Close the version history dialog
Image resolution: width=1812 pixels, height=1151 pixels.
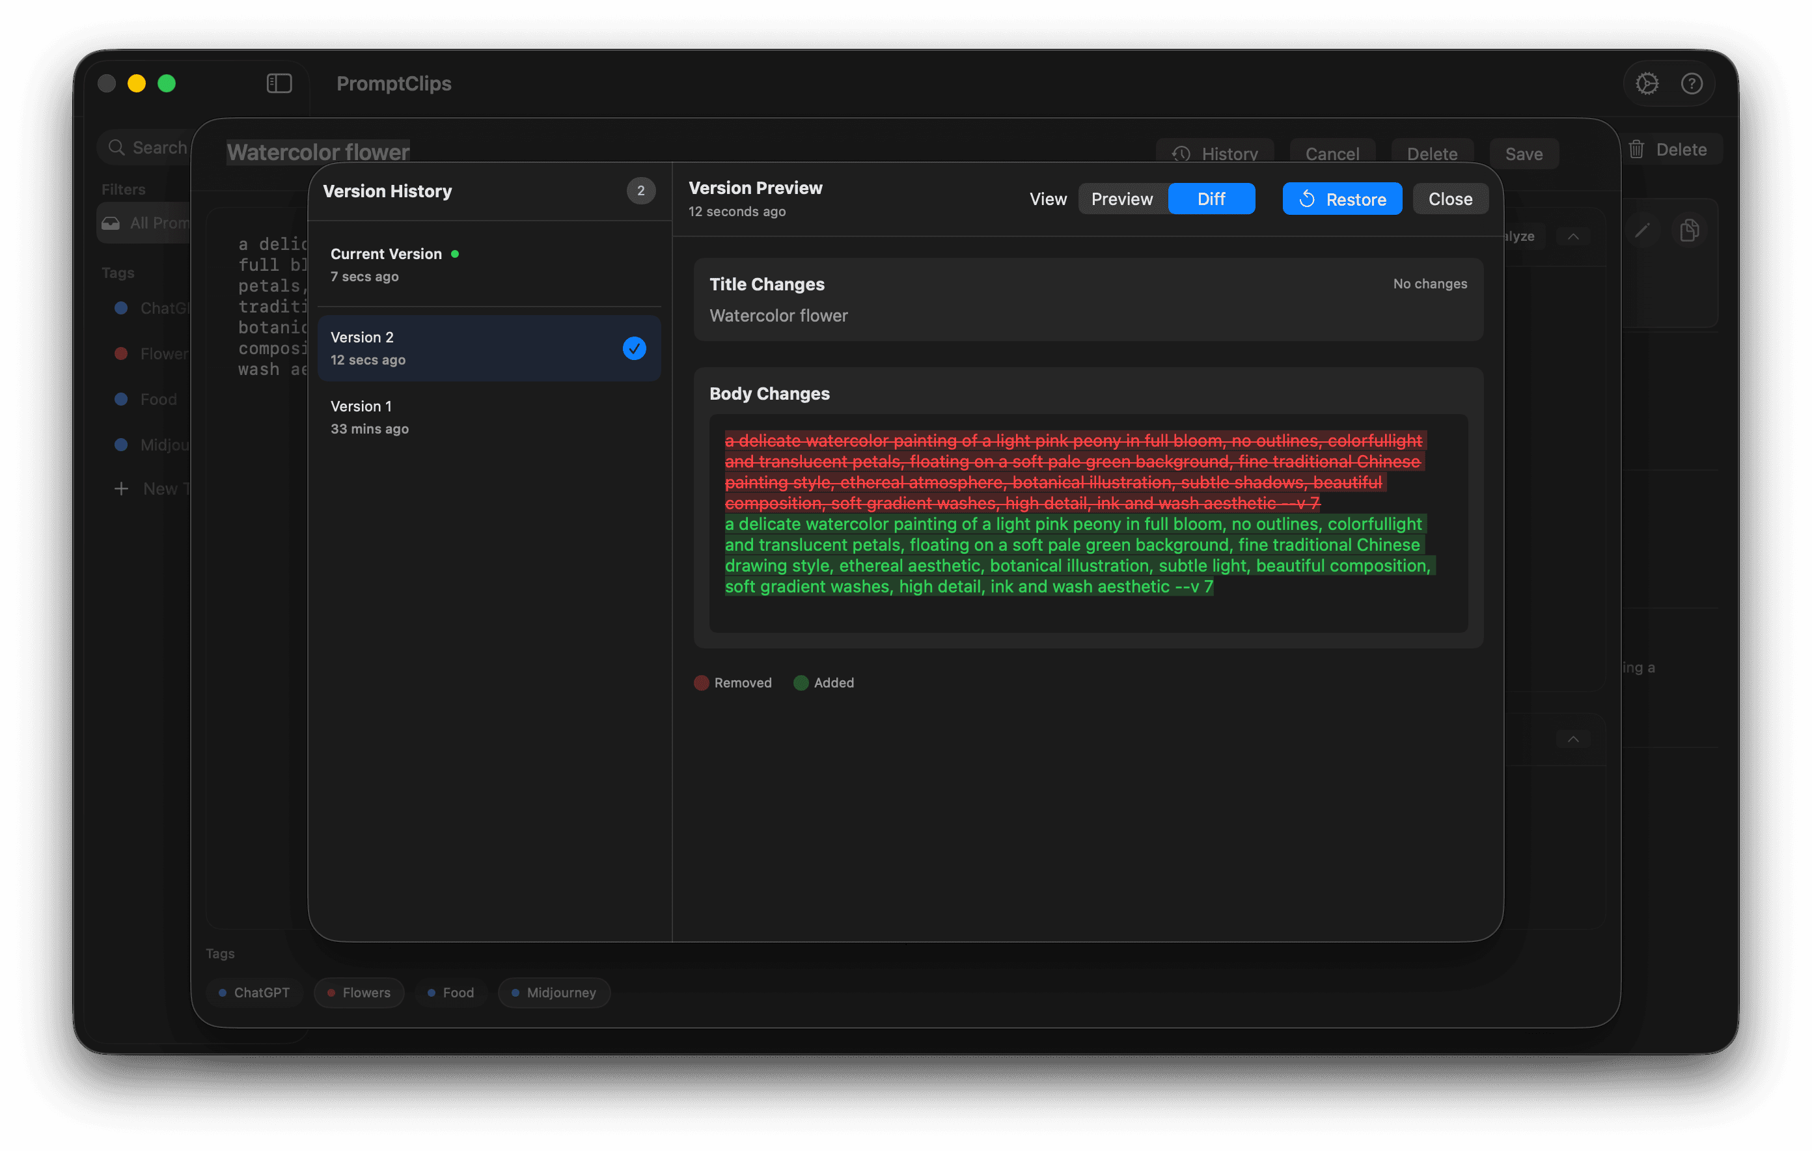coord(1450,199)
